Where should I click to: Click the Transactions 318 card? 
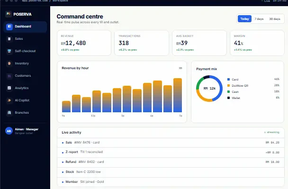coord(142,43)
